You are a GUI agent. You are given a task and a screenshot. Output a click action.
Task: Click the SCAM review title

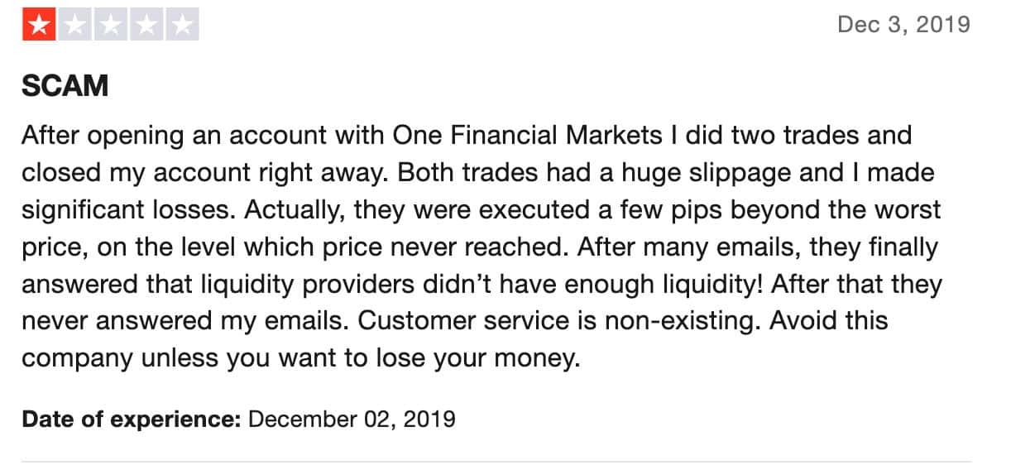click(65, 86)
